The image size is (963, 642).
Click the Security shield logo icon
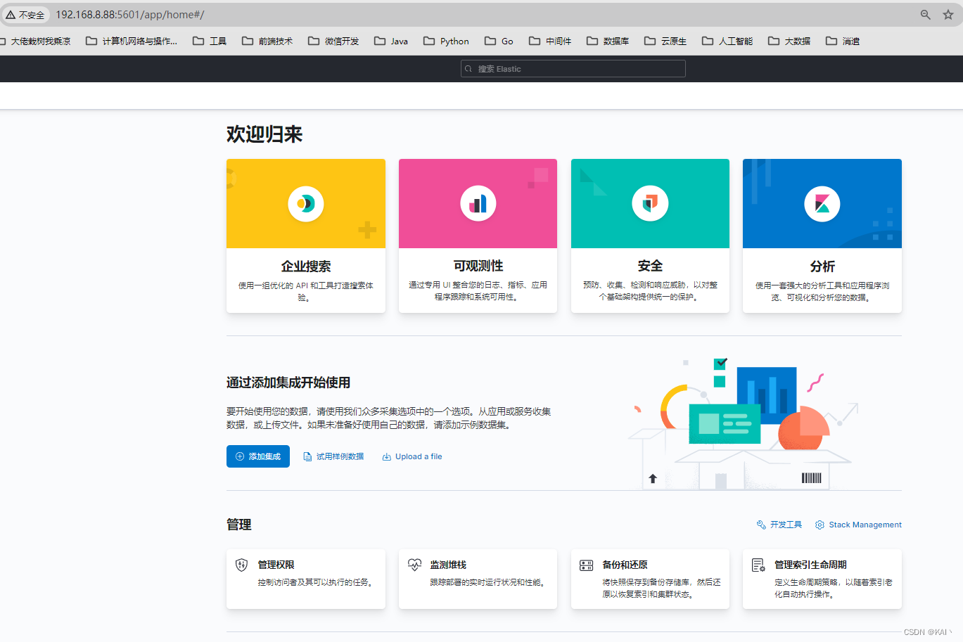650,203
